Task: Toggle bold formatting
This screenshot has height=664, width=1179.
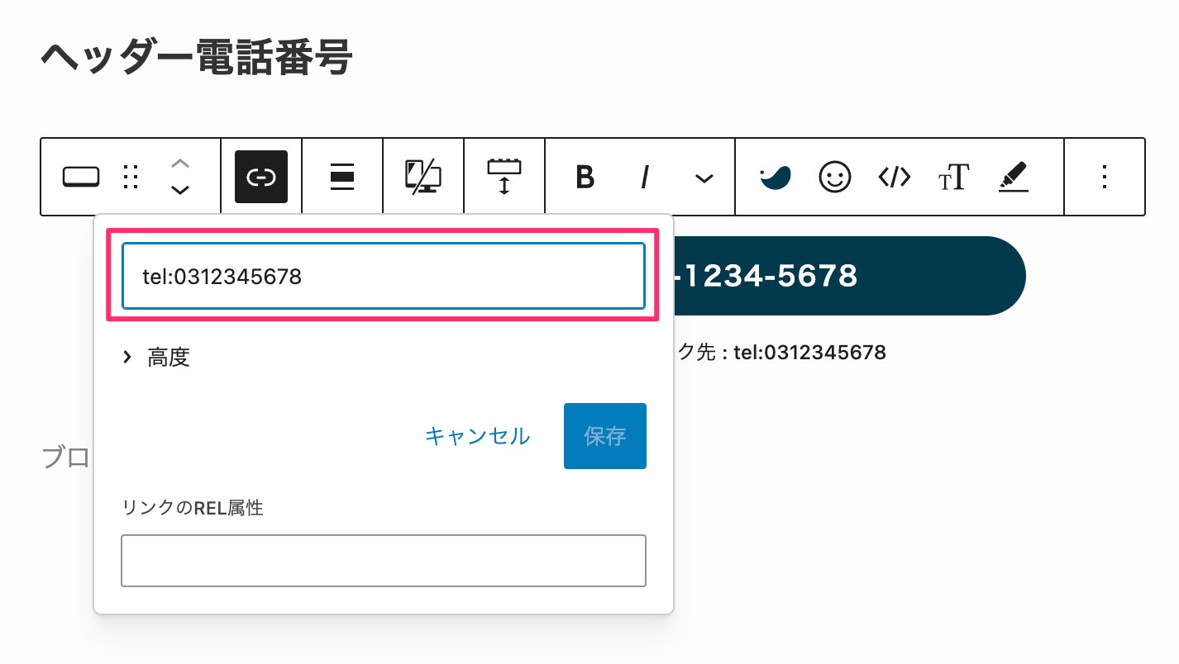Action: [585, 177]
